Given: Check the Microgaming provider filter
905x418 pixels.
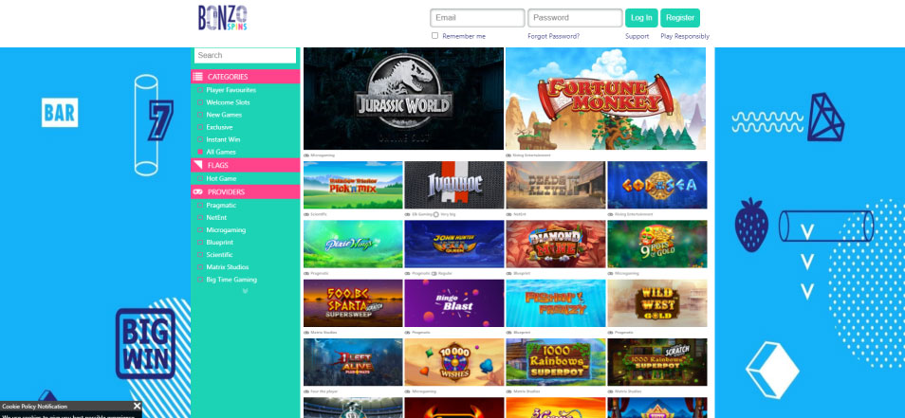Looking at the screenshot, I should tap(200, 230).
